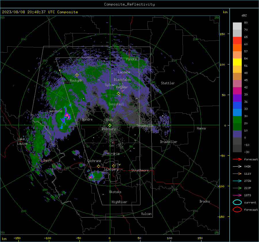Click the Hanna city label
Screen dimensions: 259x242
coord(201,128)
